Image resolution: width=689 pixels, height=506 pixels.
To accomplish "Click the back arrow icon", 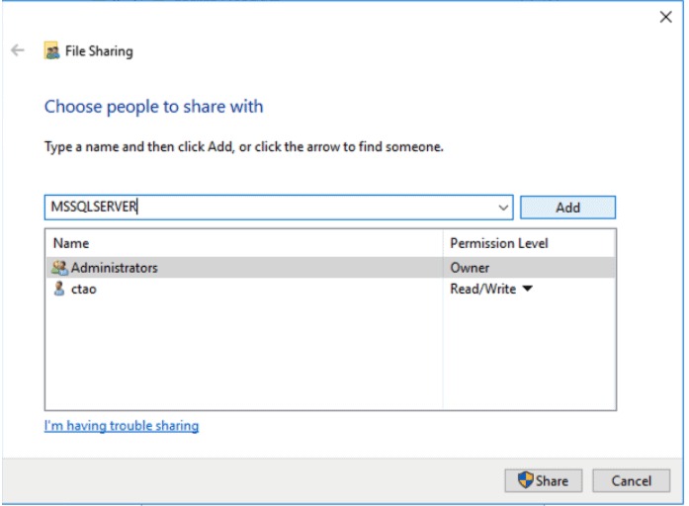I will pyautogui.click(x=18, y=51).
